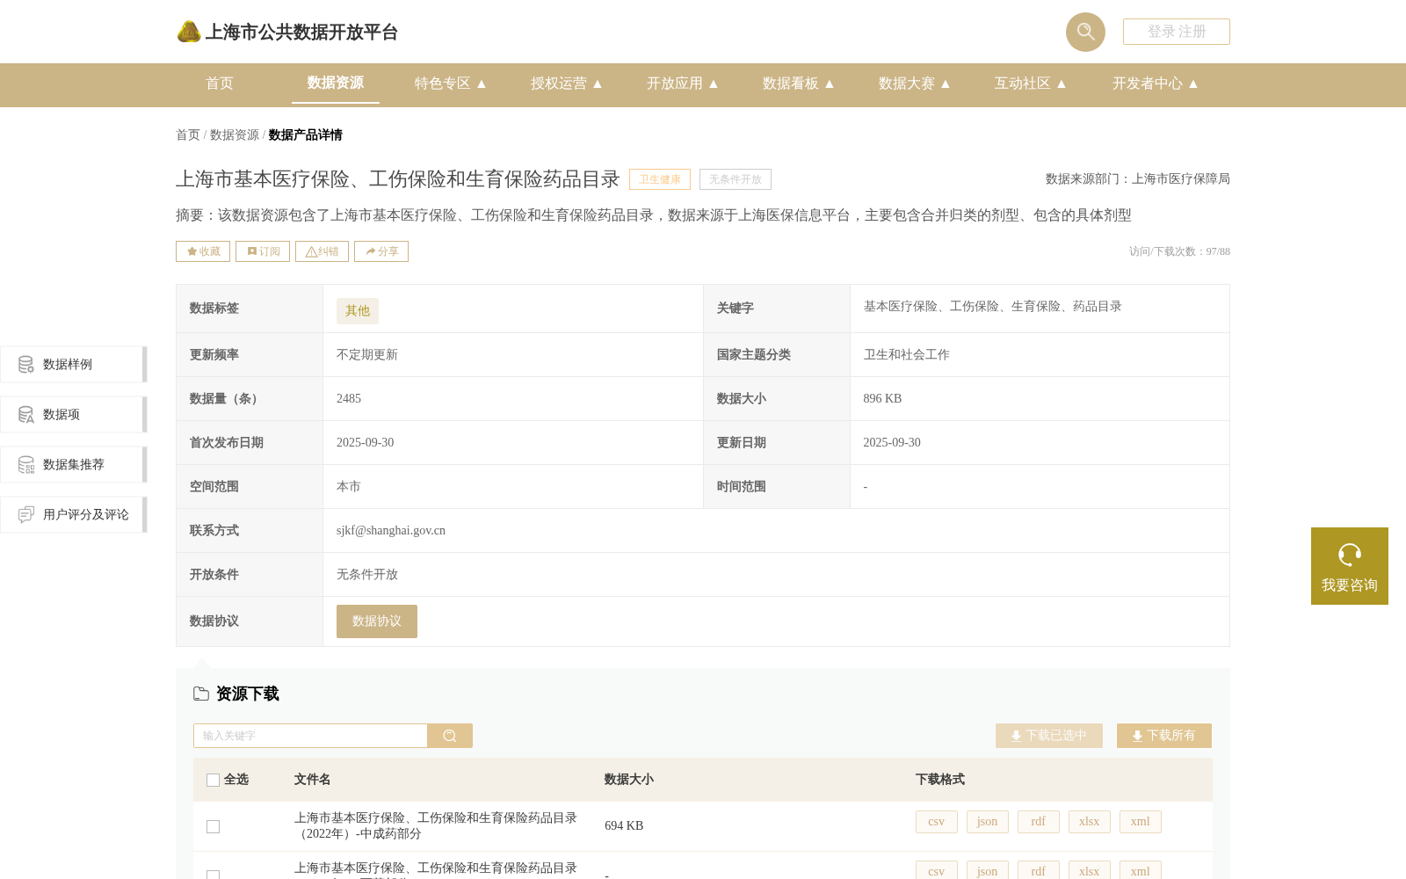Click 下载已选中 download button
The image size is (1406, 879).
click(1049, 736)
